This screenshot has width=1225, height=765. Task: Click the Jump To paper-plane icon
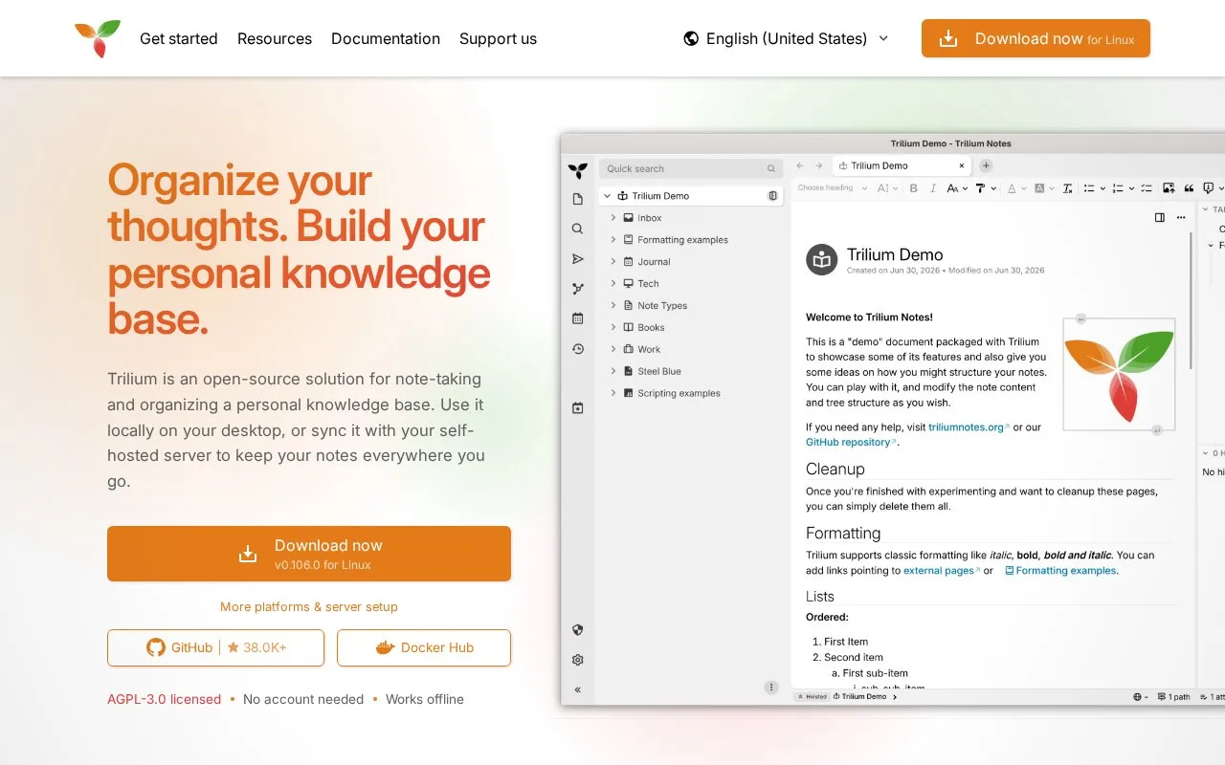(578, 259)
